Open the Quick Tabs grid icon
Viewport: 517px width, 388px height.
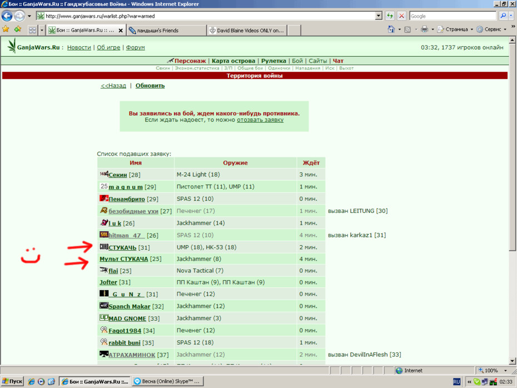pos(32,30)
